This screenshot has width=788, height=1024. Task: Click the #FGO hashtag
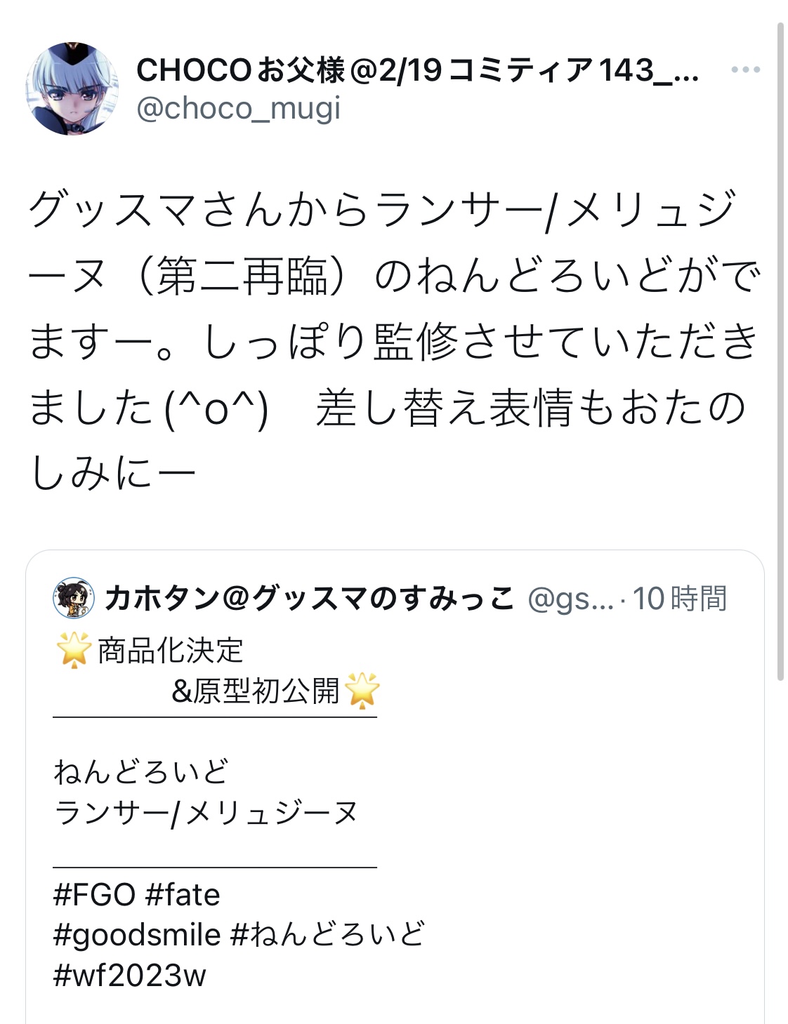pos(94,896)
